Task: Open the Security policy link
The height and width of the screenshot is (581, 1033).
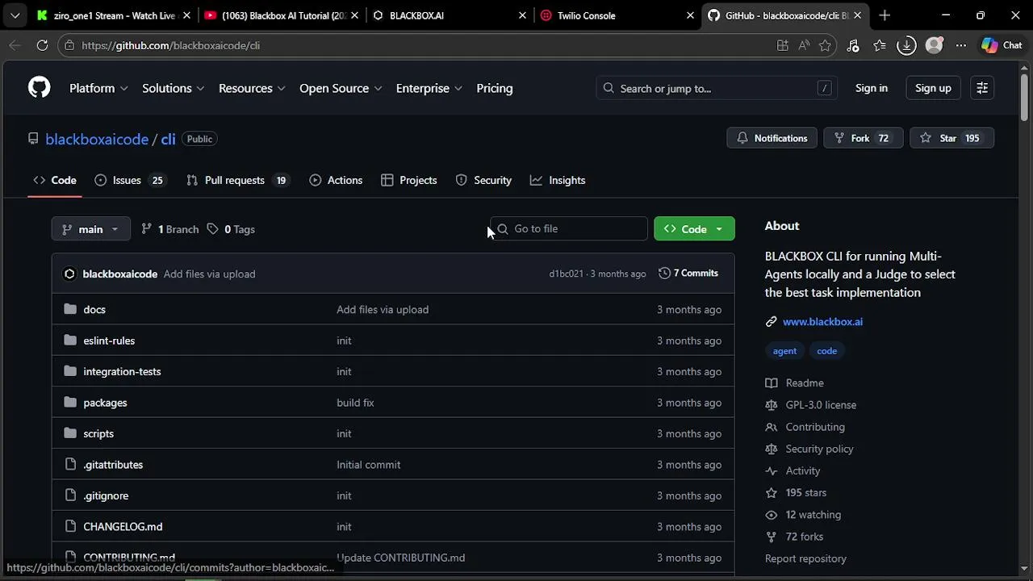Action: [809, 449]
